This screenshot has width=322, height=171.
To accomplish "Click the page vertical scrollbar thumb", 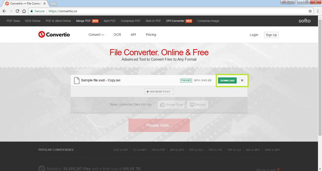I will pos(320,78).
